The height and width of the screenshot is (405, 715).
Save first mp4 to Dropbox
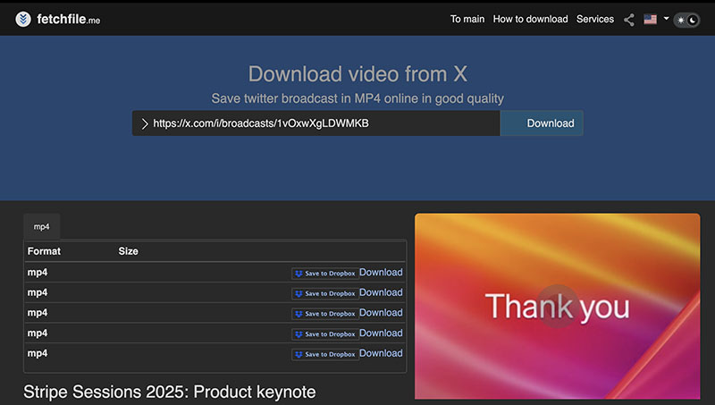point(325,274)
